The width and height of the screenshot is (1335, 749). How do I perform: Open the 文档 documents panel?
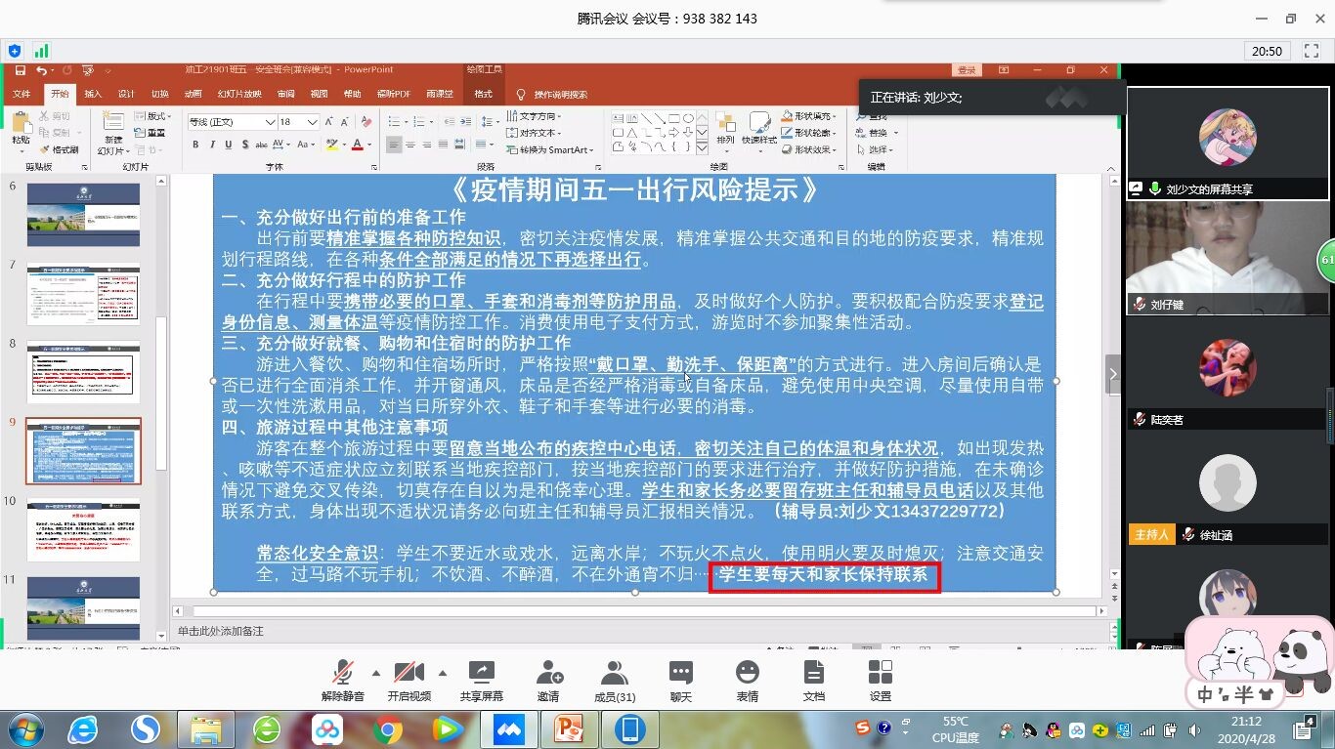tap(813, 680)
